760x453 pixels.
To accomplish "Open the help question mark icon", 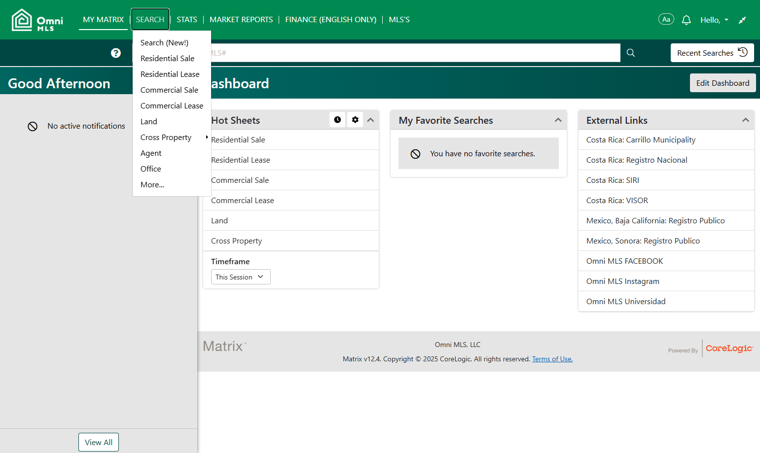I will 116,53.
